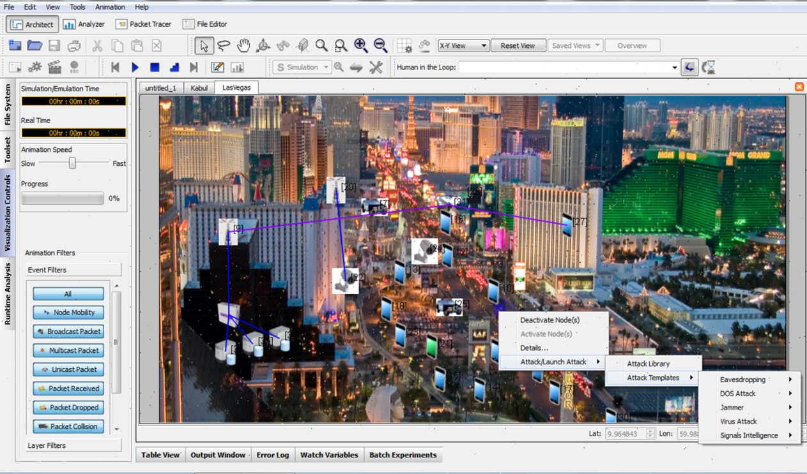Stop the simulation with blue square

point(155,67)
